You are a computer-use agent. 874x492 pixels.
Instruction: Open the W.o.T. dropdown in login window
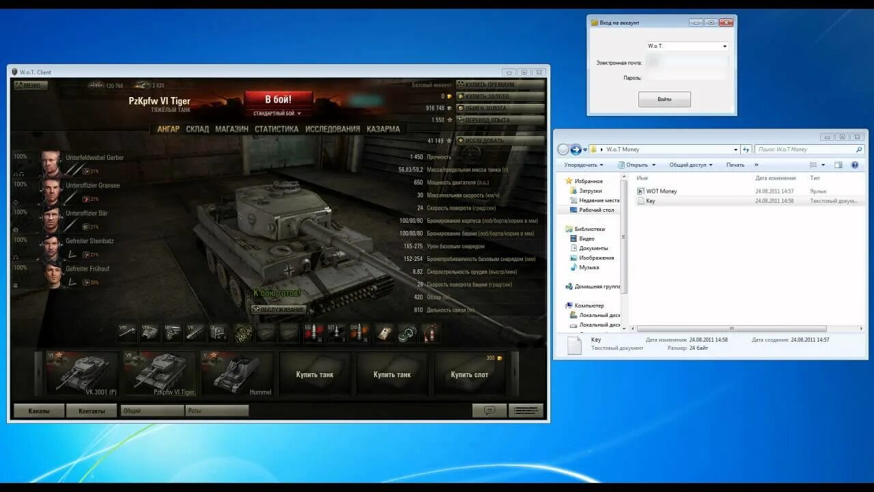point(688,46)
